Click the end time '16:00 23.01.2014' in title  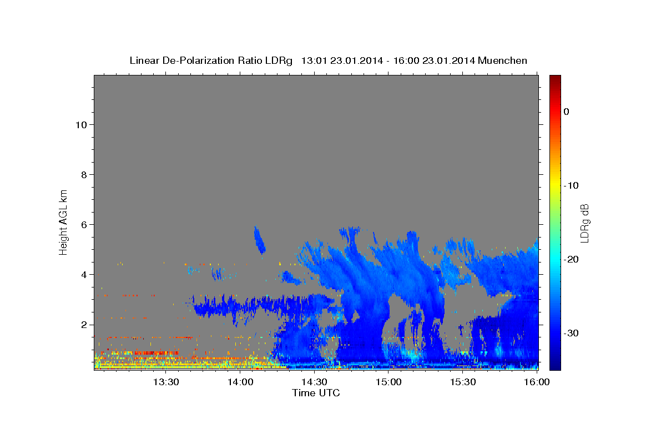(434, 60)
